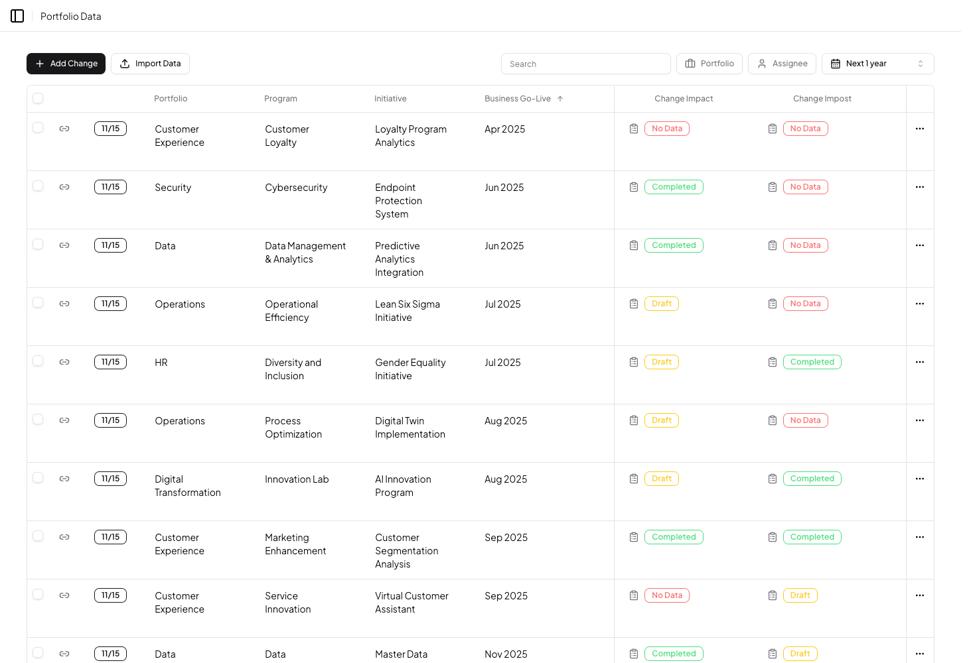
Task: Click inside the Search field
Action: (x=584, y=64)
